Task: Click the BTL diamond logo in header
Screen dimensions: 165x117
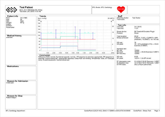Action: 11,10
